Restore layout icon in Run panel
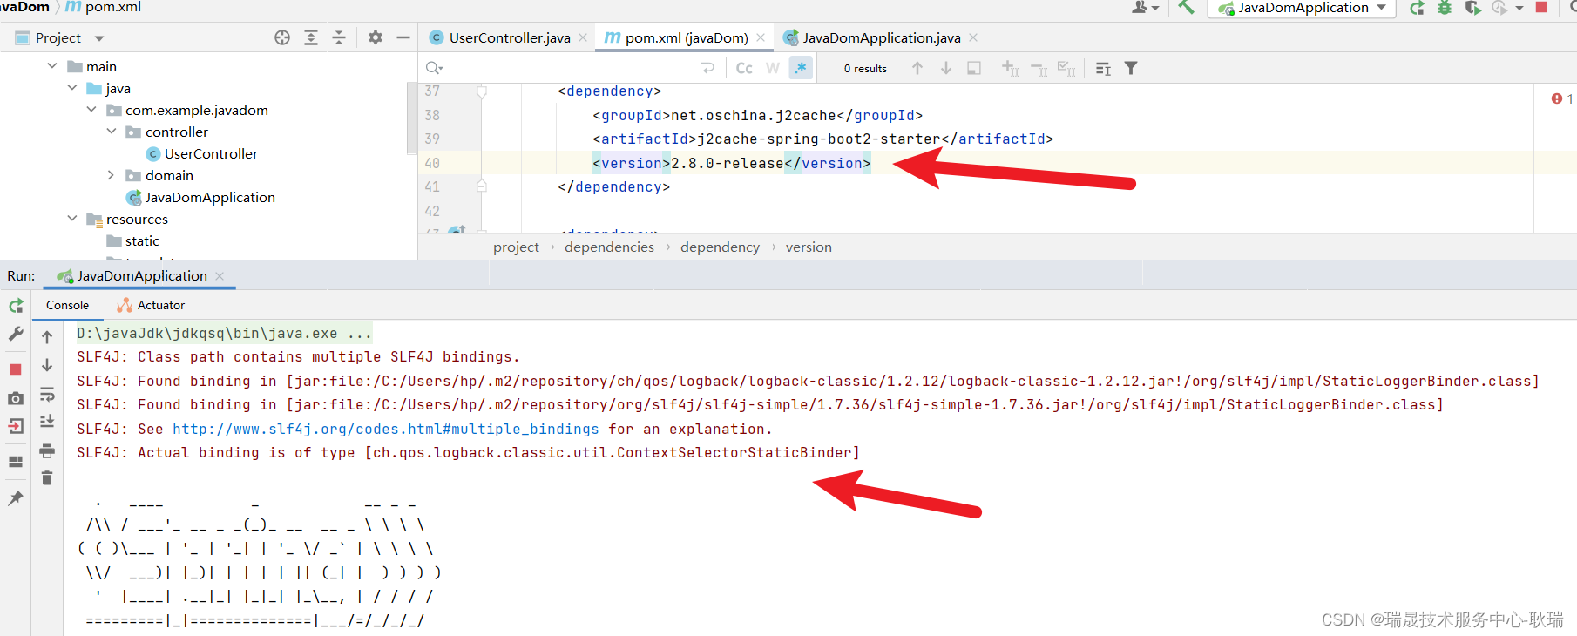This screenshot has height=636, width=1577. (x=16, y=462)
